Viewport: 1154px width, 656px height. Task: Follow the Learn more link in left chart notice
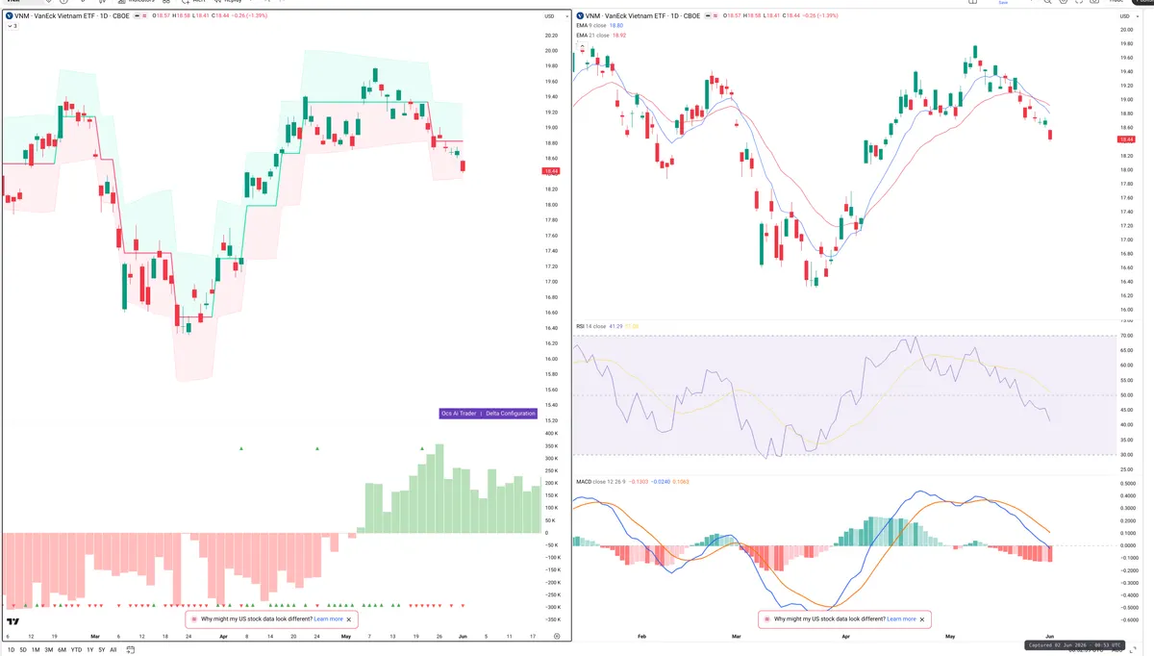point(328,618)
